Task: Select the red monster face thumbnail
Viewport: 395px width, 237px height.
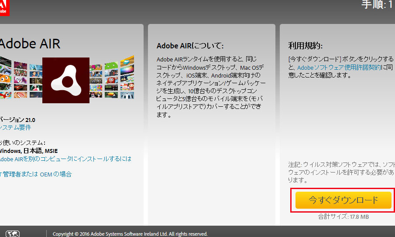Action: 111,81
